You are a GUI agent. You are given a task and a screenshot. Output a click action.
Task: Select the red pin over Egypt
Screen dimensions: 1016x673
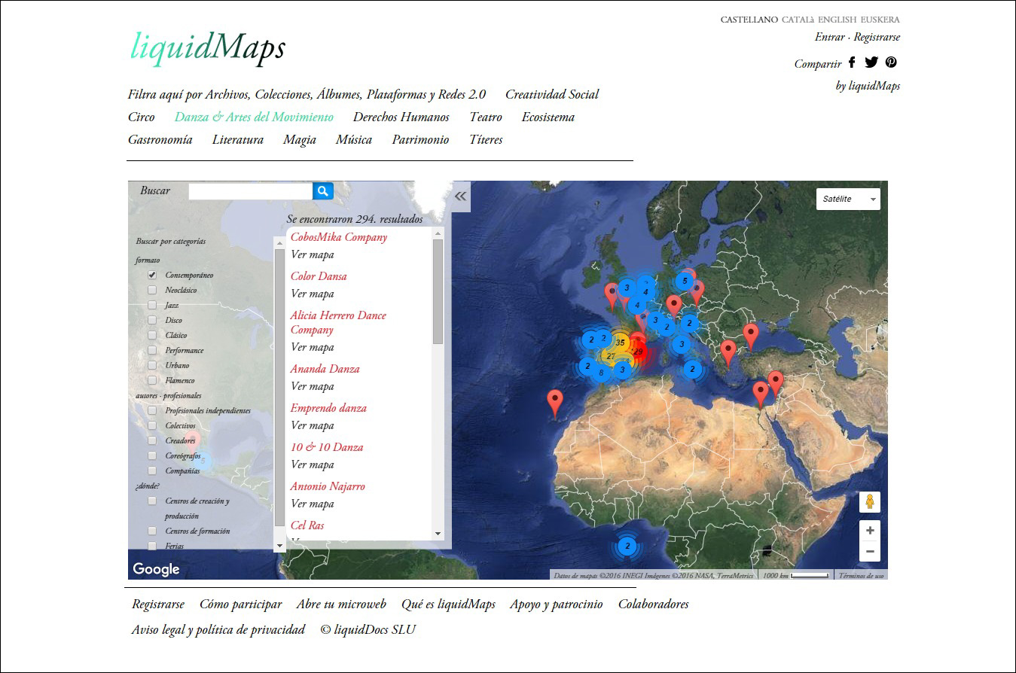(761, 394)
